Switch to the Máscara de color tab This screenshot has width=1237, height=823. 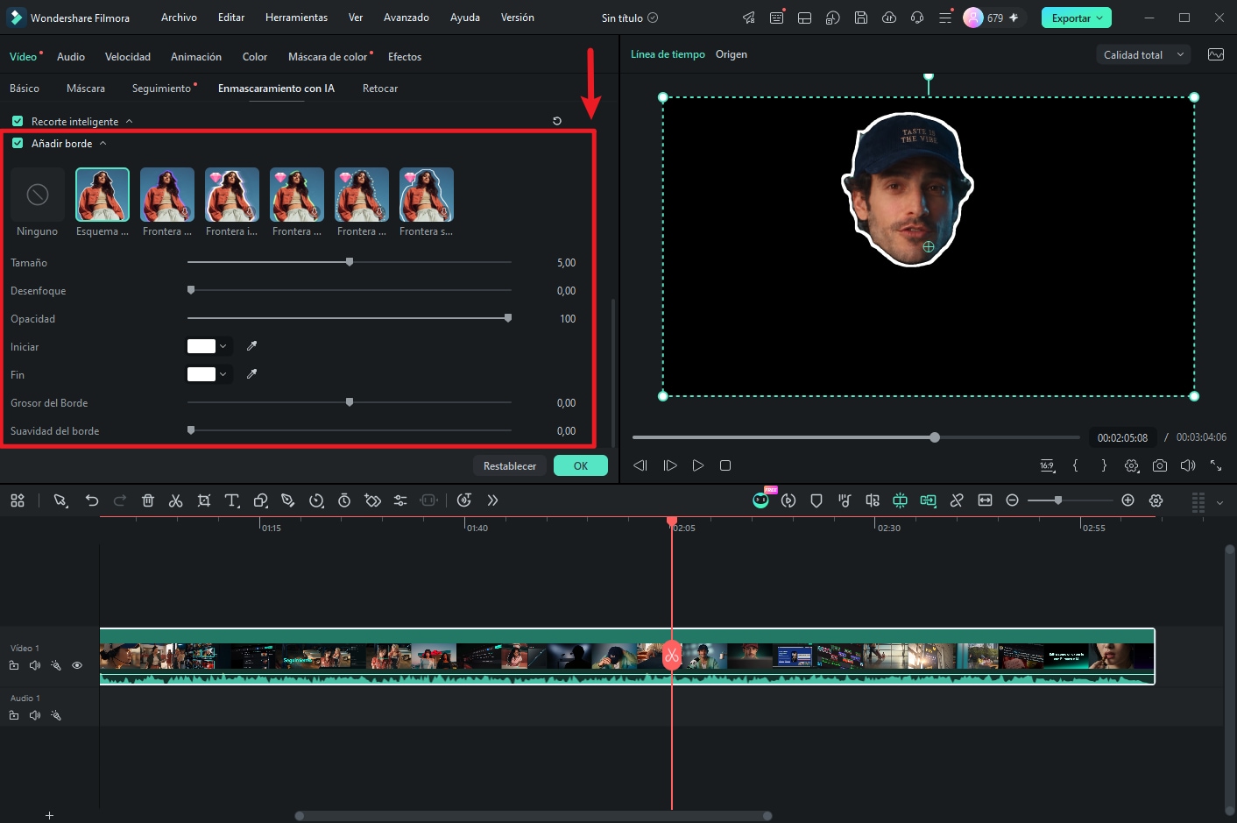(x=328, y=57)
